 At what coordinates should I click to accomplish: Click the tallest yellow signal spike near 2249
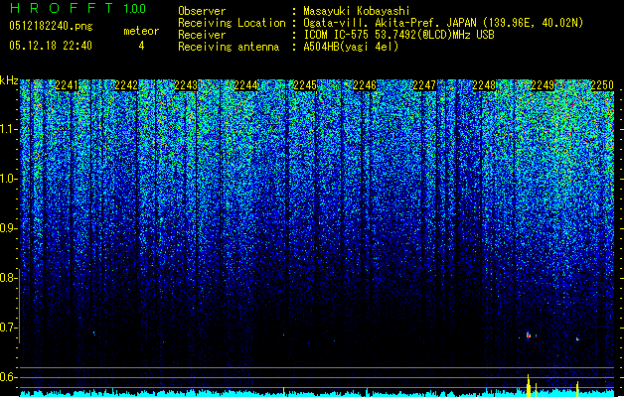click(x=529, y=385)
